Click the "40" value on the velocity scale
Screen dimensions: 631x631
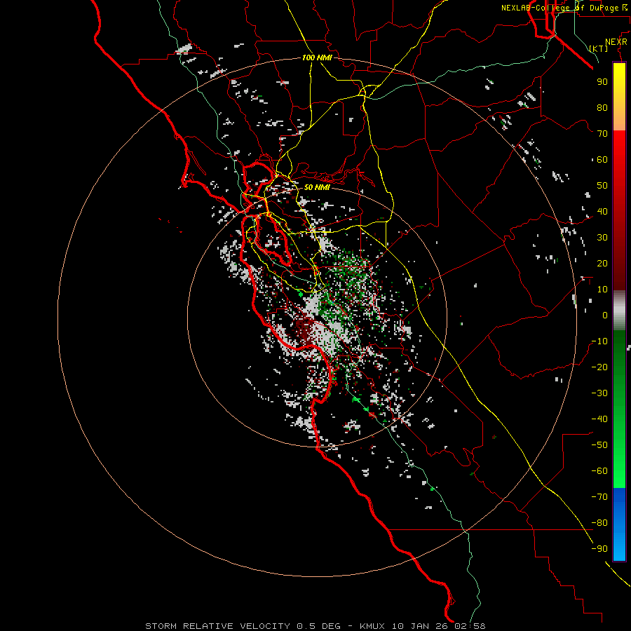point(602,211)
